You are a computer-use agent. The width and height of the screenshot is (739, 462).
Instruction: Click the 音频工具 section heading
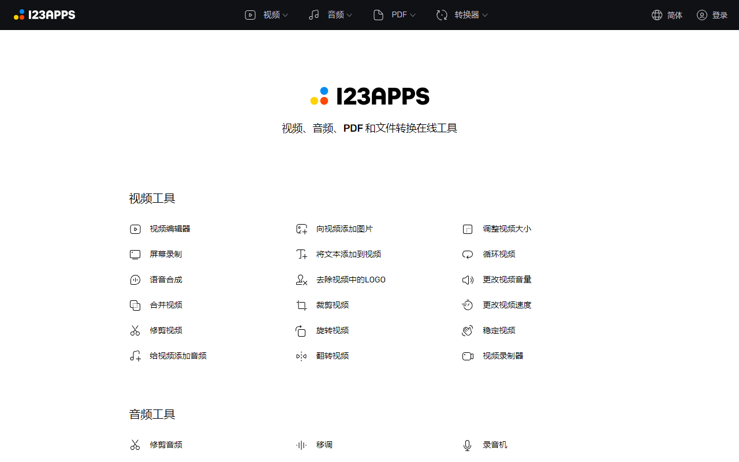click(152, 415)
